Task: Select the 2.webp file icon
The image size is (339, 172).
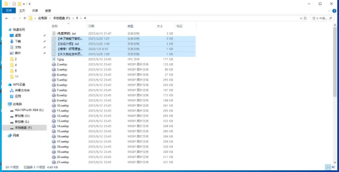Action: click(x=54, y=64)
